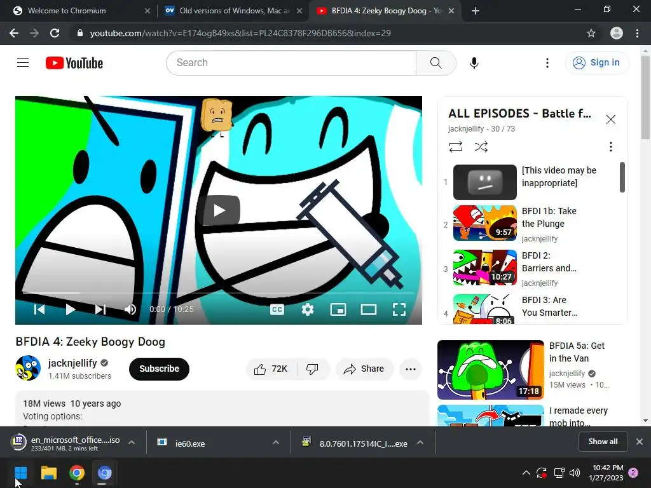Select BFDI 2: Barriers and... playlist video
The image size is (651, 488).
pyautogui.click(x=533, y=268)
